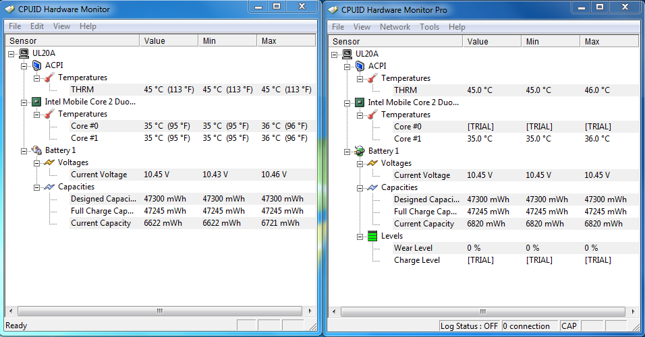This screenshot has width=645, height=337.
Task: Click horizontal scrollbar thumb in left window
Action: (160, 311)
